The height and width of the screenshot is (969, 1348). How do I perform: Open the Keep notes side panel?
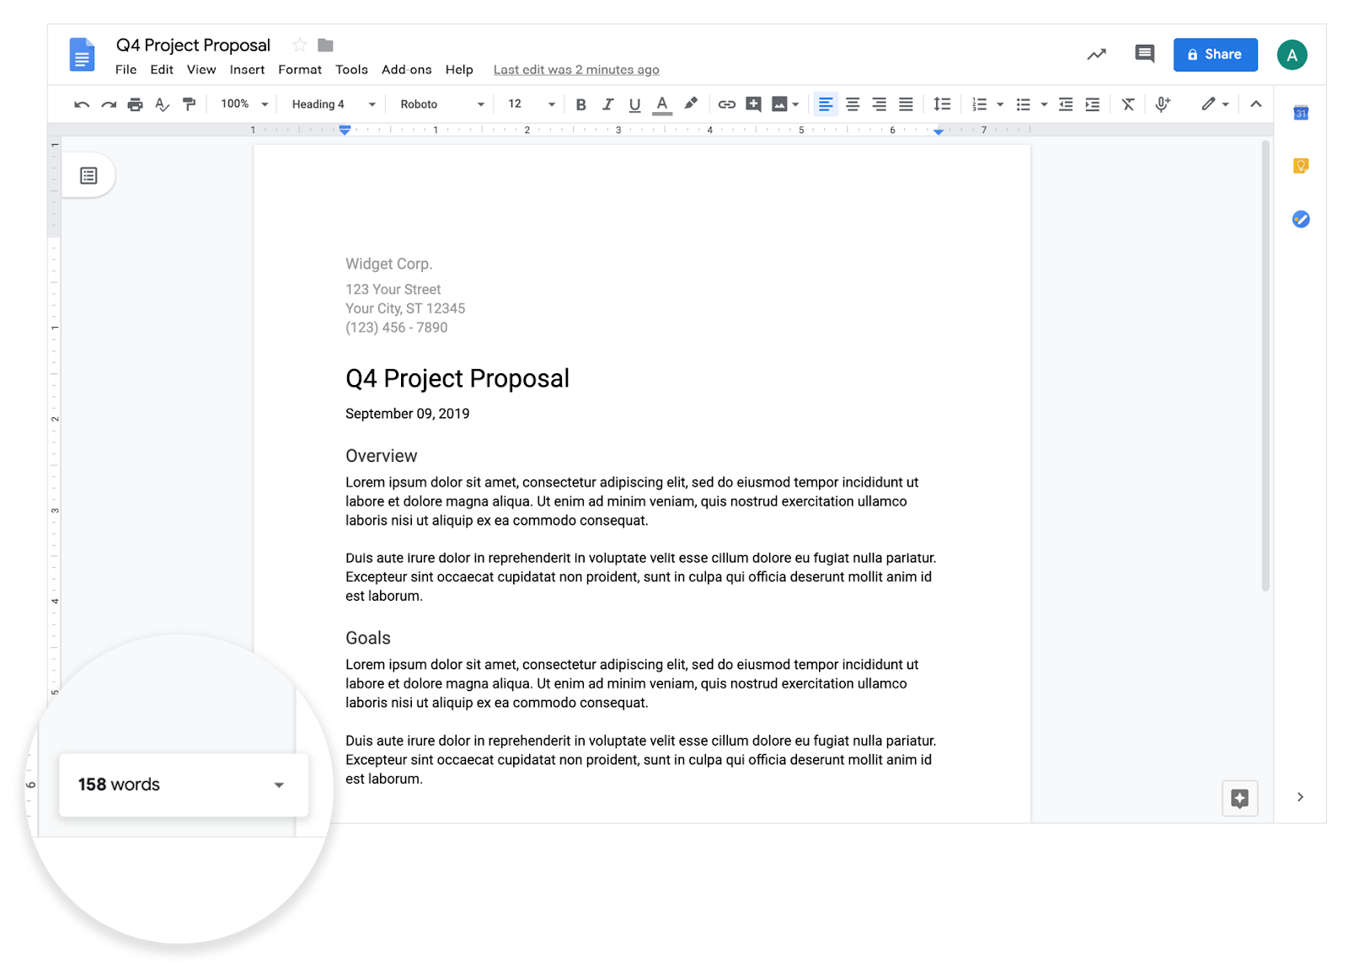1300,165
